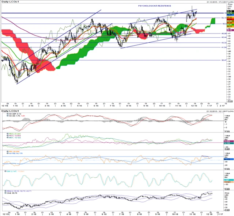Click the MACDF 0,14 indicator label

pos(15,114)
